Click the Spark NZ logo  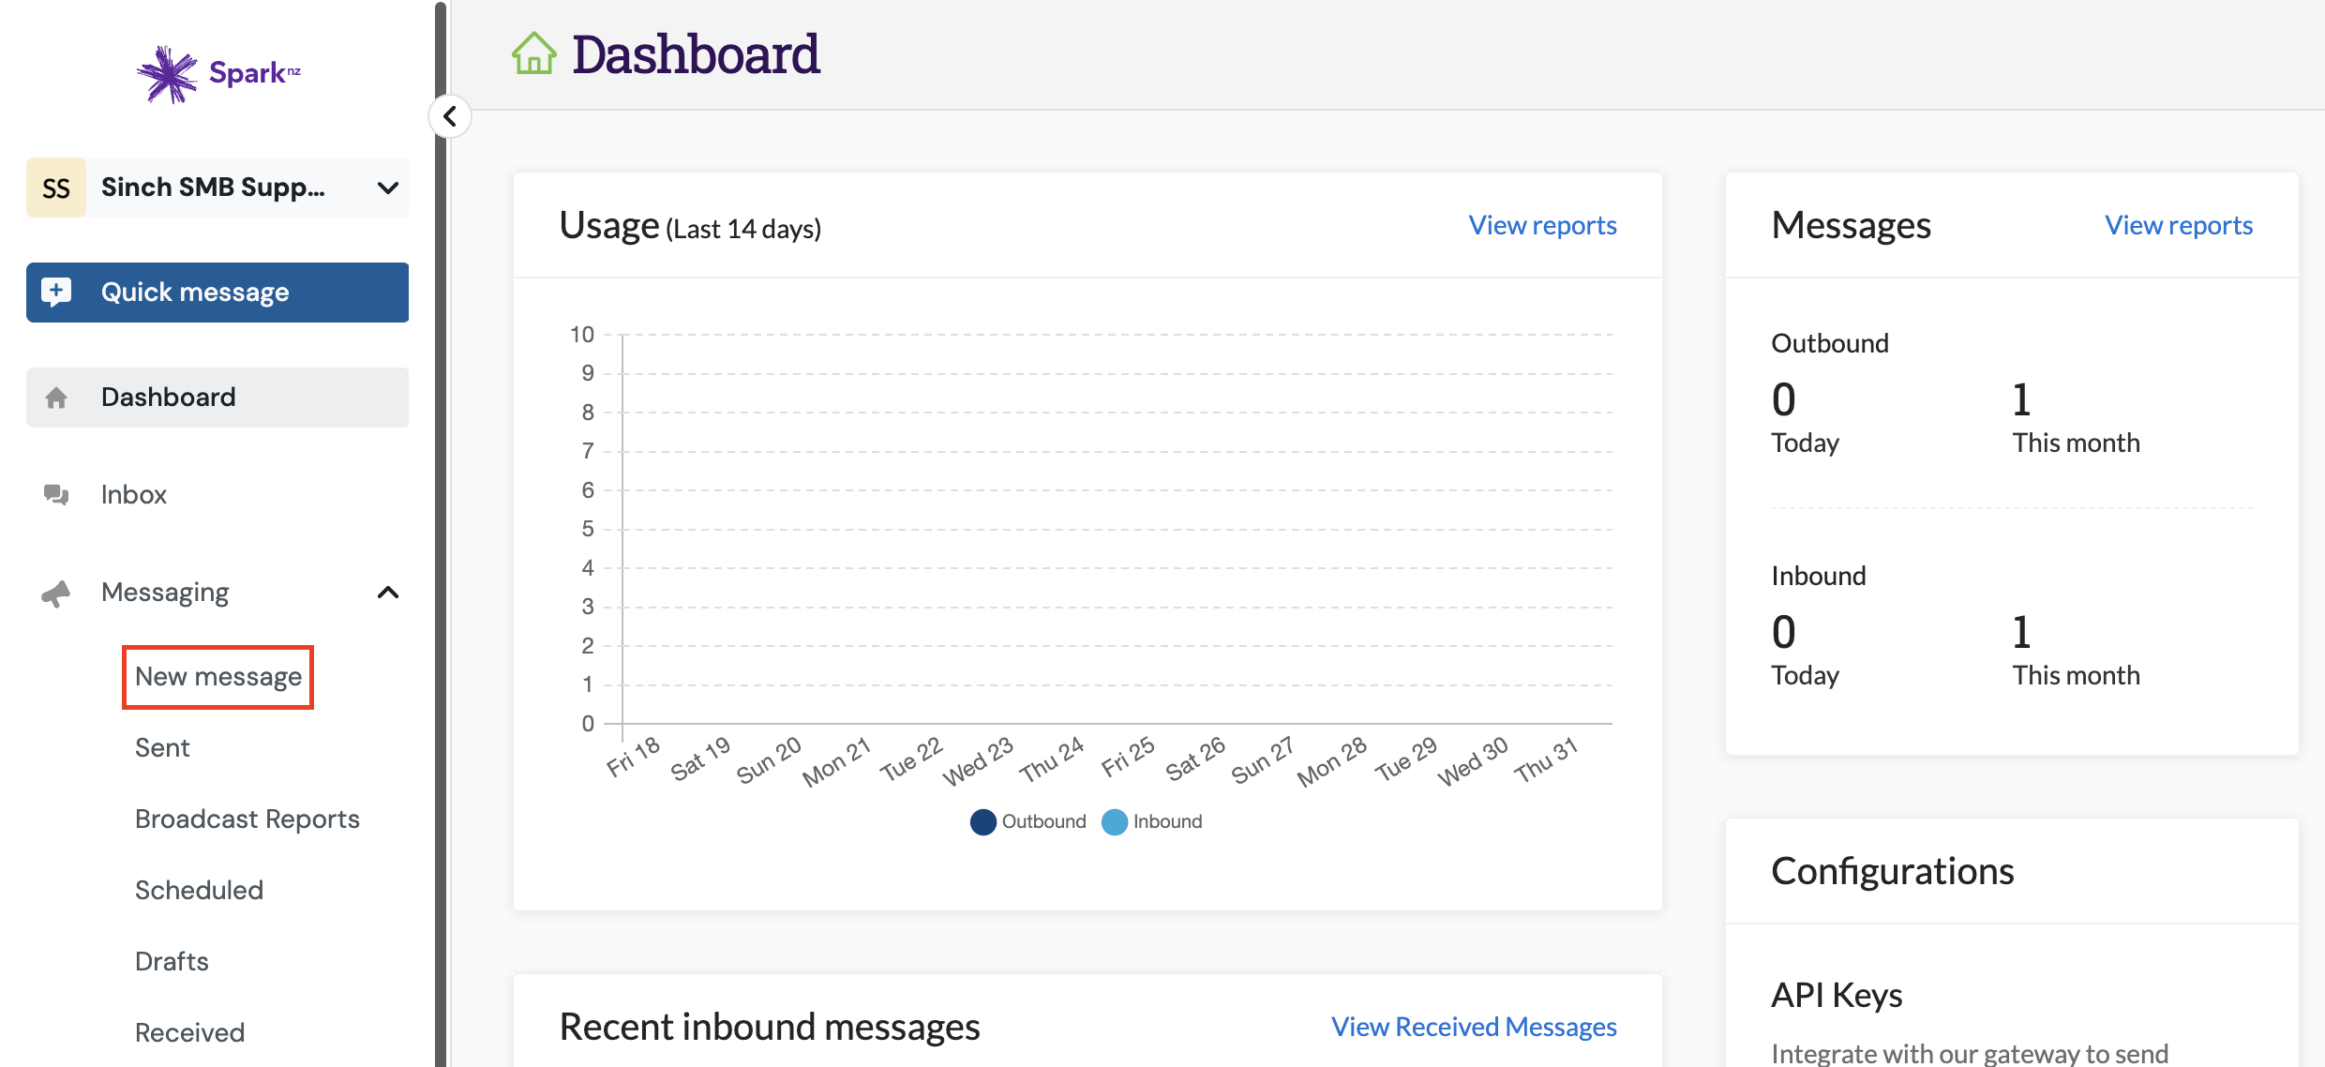[218, 73]
